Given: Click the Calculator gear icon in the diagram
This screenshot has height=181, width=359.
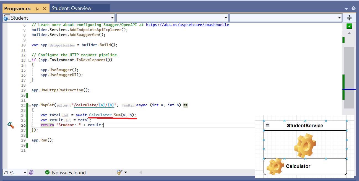Looking at the screenshot, I should pos(275,166).
